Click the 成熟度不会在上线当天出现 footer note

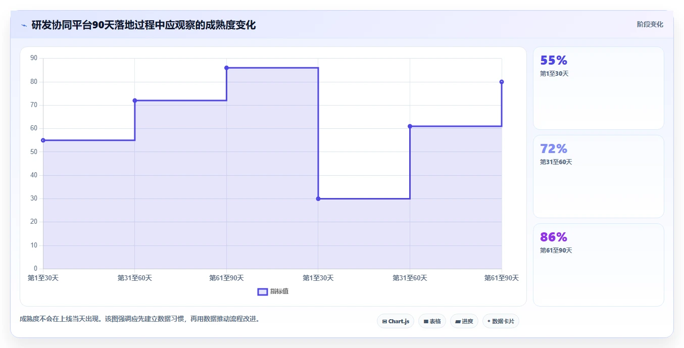click(140, 319)
